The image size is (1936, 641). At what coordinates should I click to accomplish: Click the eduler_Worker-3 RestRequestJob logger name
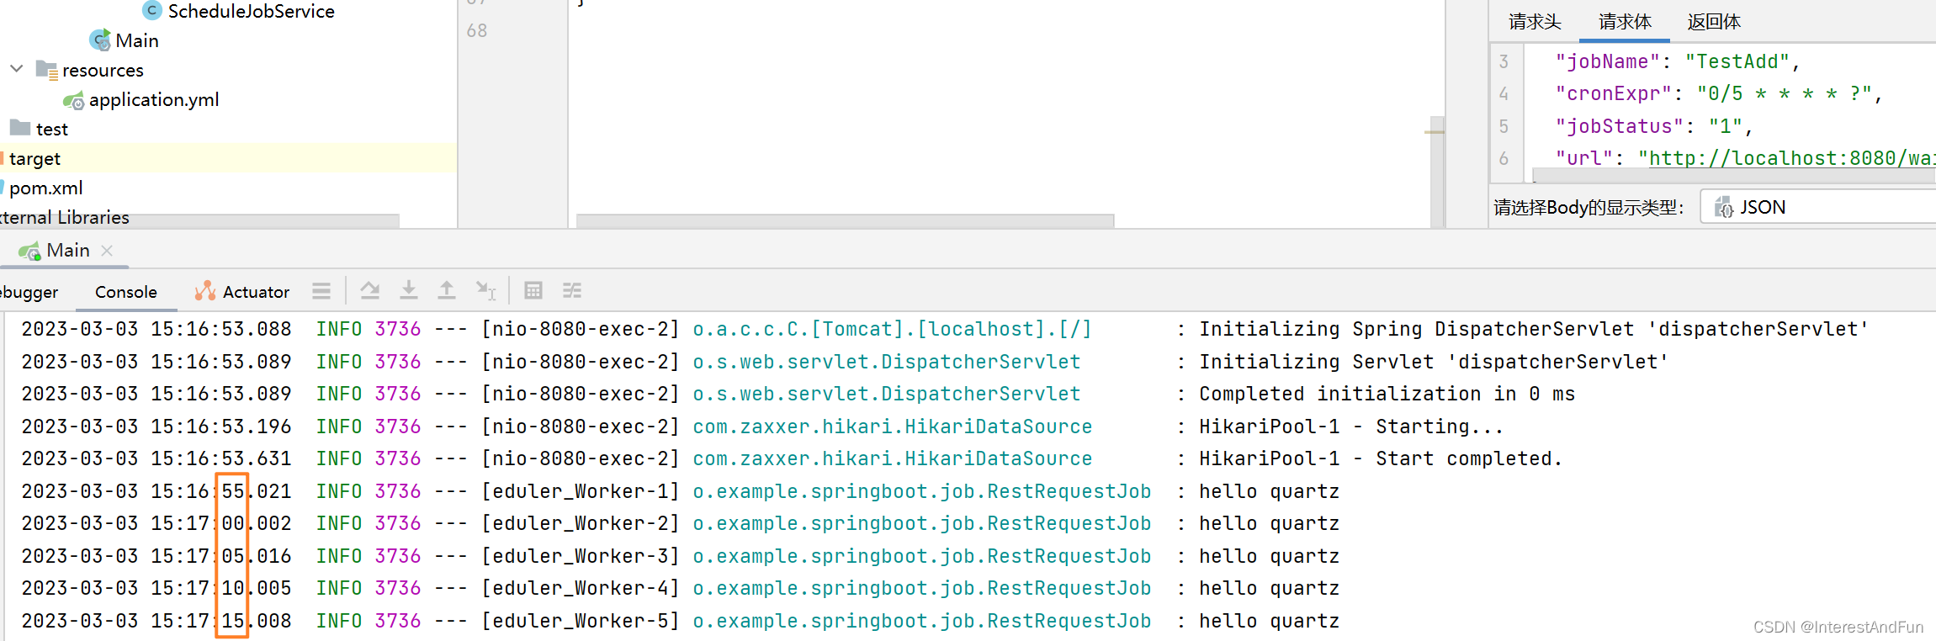pyautogui.click(x=921, y=556)
